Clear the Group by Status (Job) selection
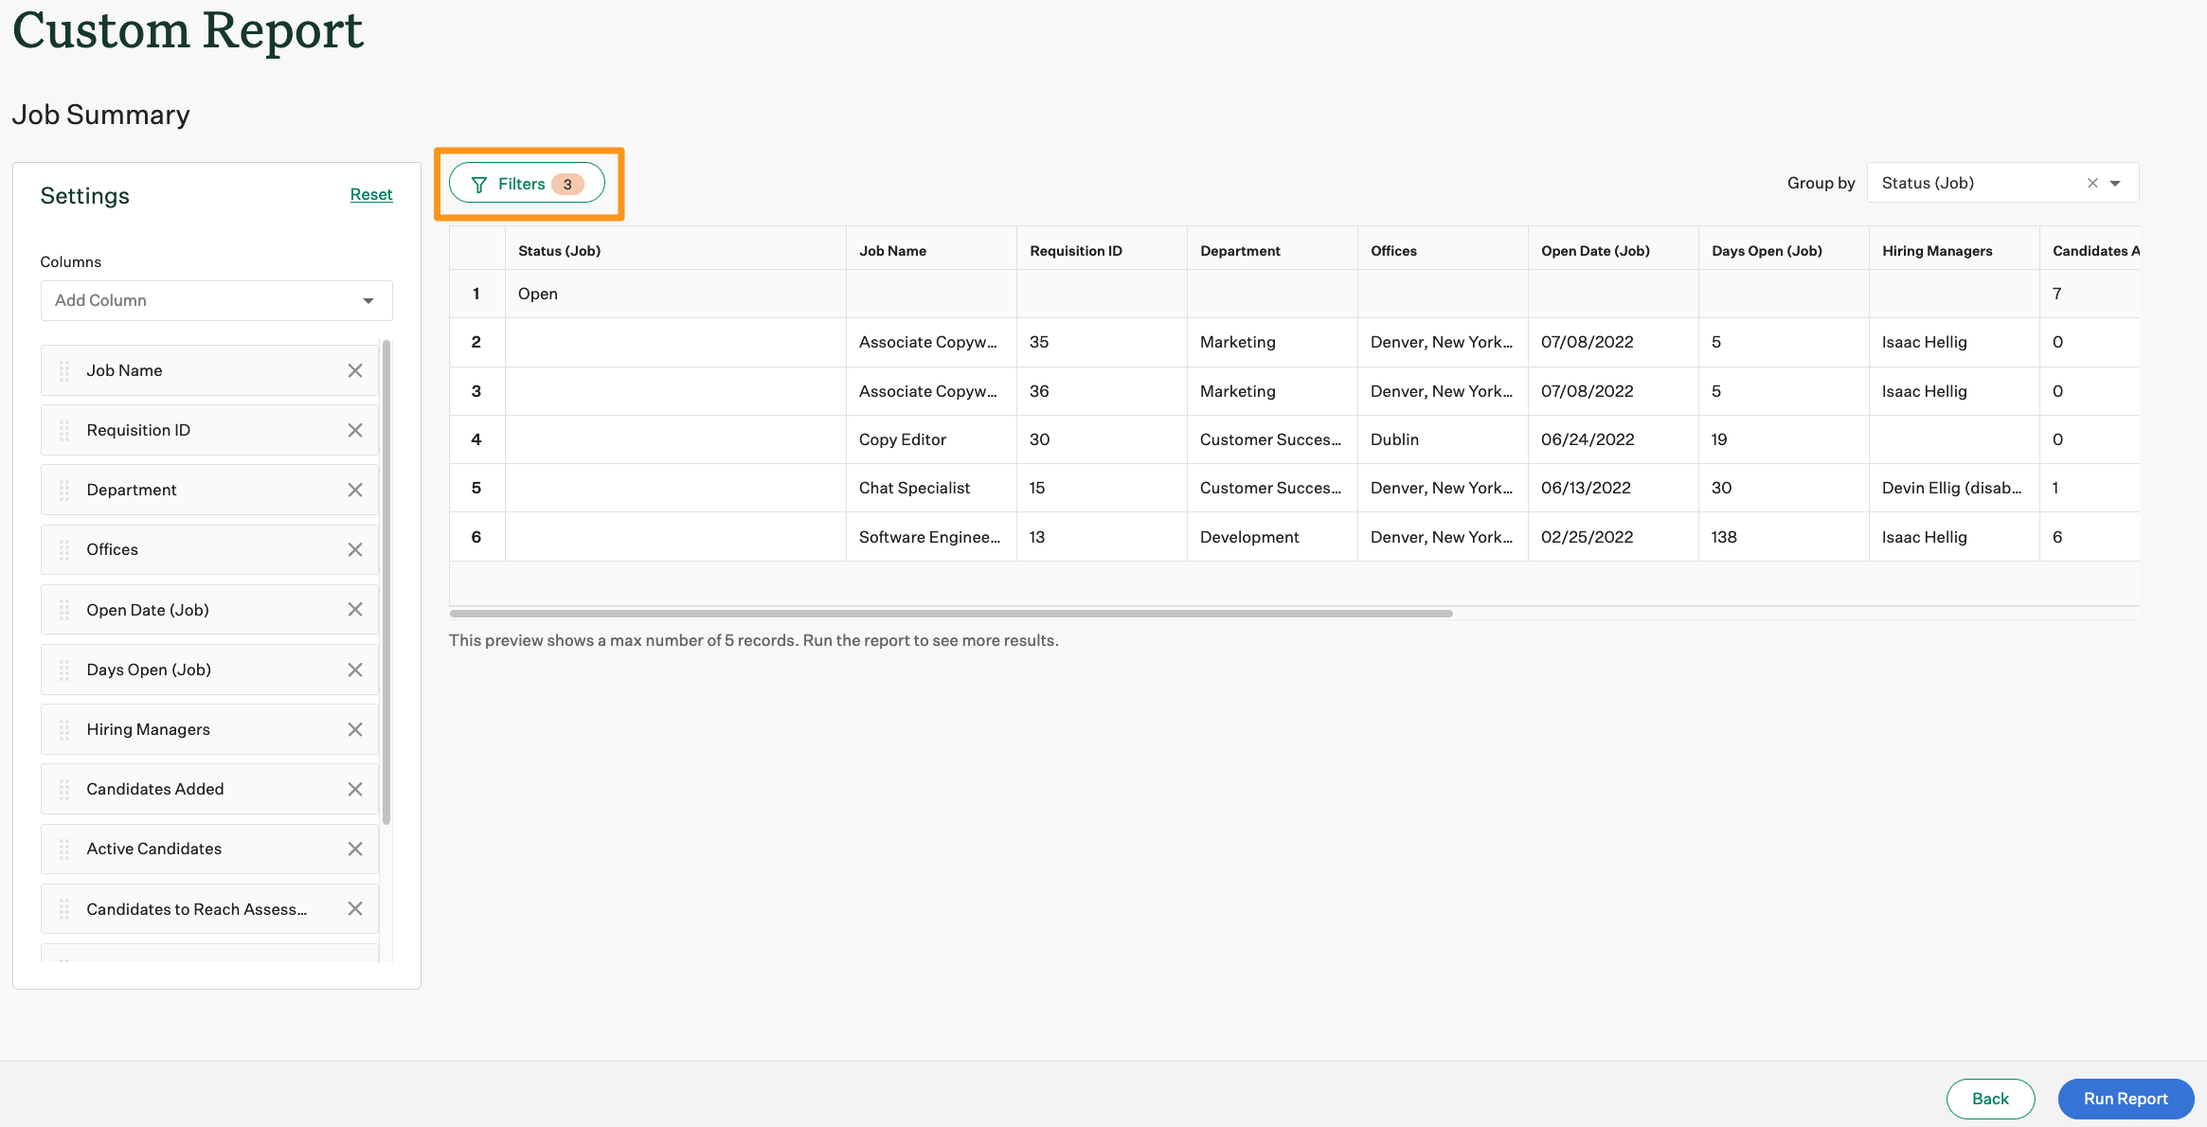 click(2092, 183)
